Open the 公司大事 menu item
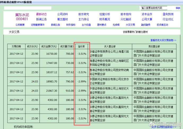The width and height of the screenshot is (183, 129). [147, 19]
